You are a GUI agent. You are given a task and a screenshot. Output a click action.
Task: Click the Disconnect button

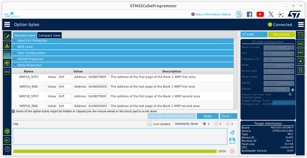pos(281,34)
